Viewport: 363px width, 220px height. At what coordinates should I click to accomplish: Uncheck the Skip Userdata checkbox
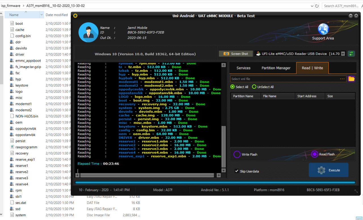pos(237,171)
